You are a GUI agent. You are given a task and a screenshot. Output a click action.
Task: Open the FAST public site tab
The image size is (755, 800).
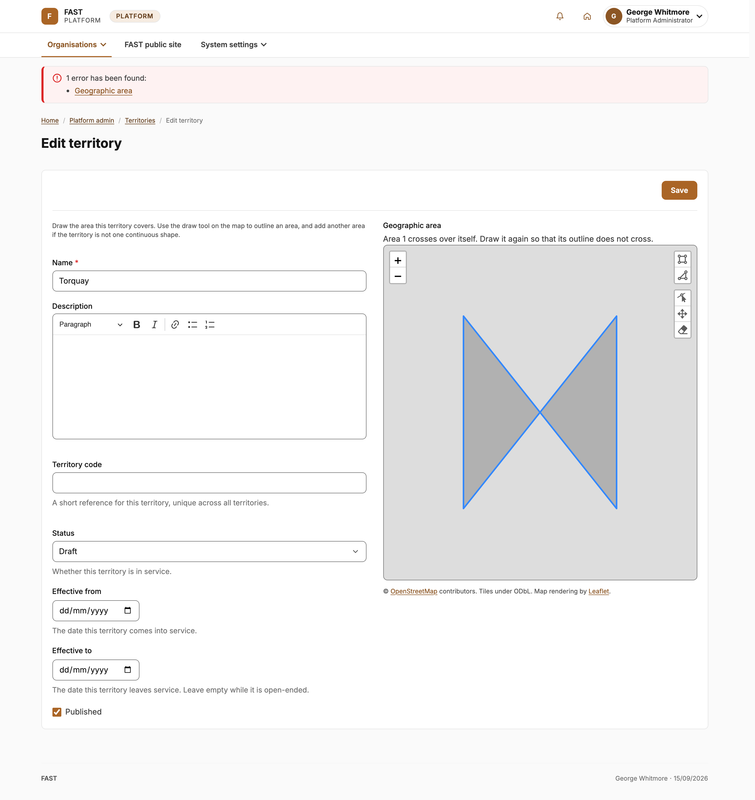point(153,45)
